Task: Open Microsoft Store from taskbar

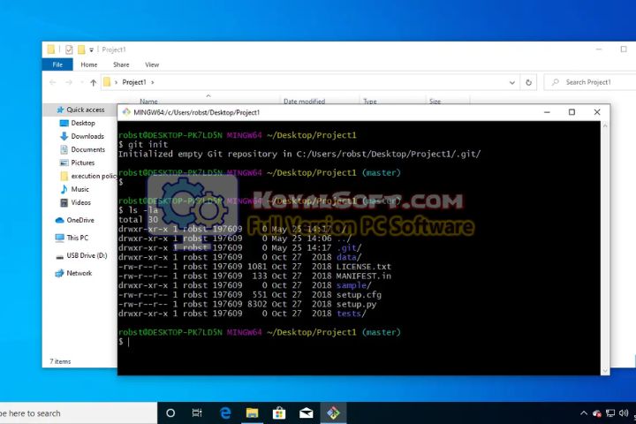Action: click(278, 413)
